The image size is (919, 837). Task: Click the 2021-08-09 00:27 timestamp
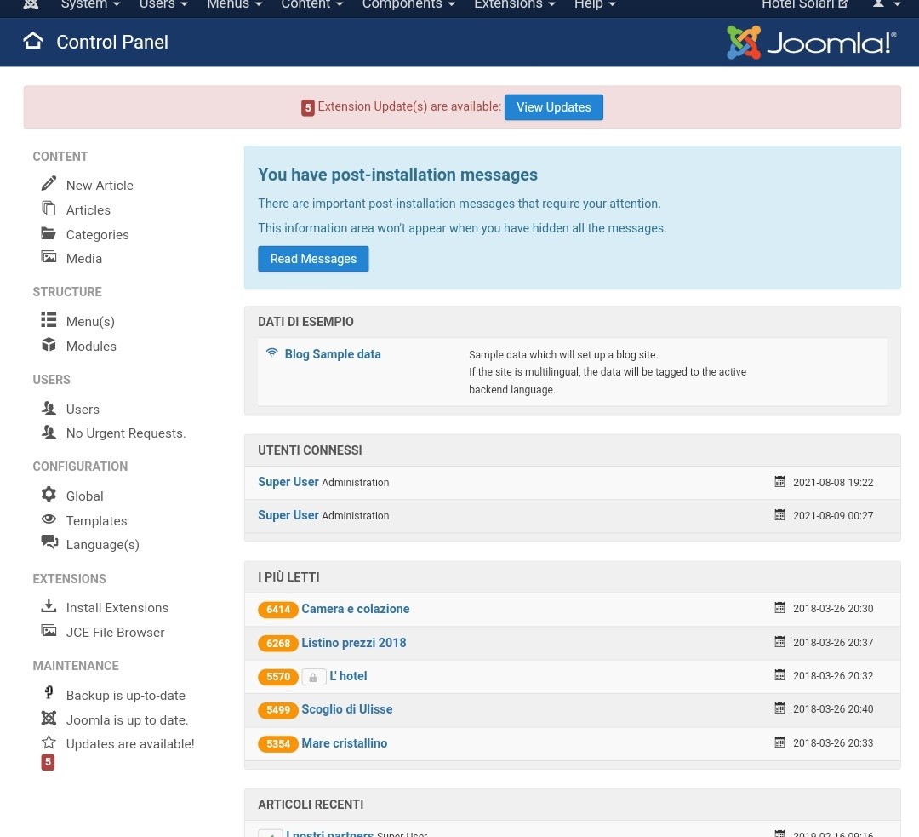(833, 516)
